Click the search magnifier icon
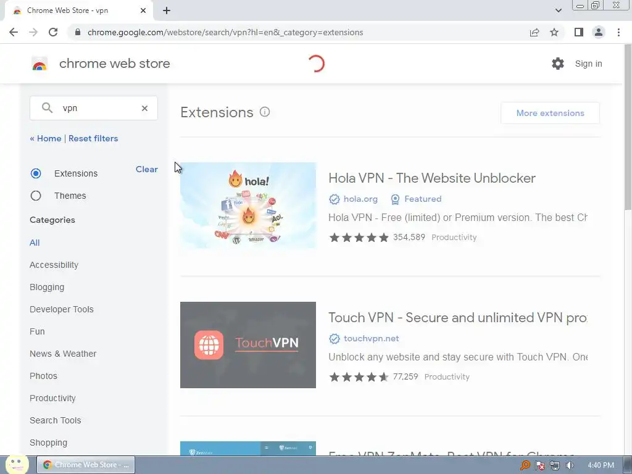 [47, 107]
